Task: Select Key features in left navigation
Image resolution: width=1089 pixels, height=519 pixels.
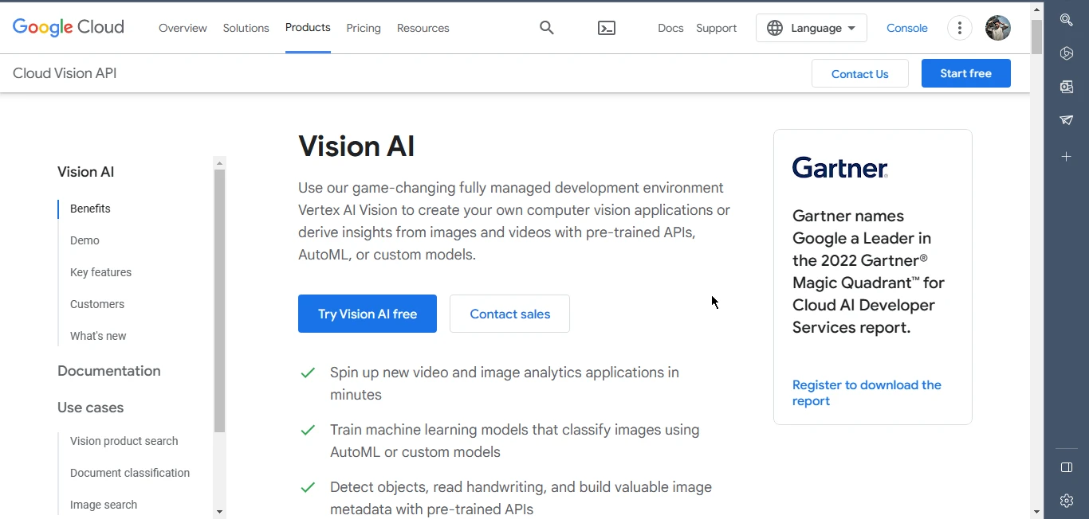Action: click(x=100, y=272)
